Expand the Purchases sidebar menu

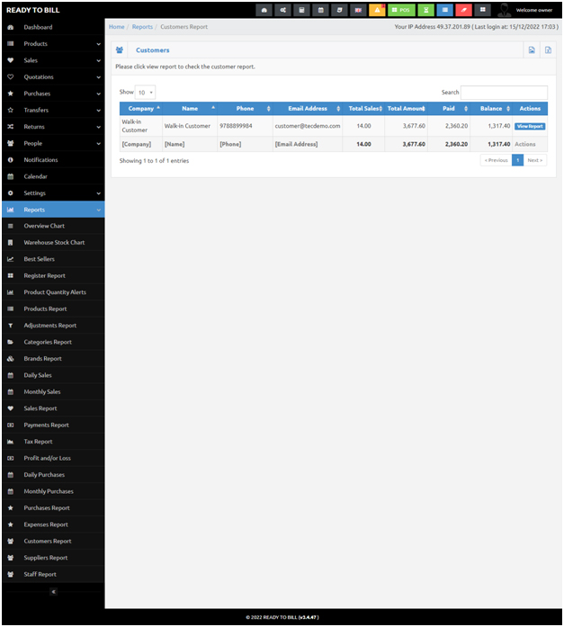pos(53,94)
